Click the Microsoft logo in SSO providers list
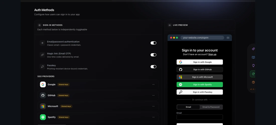 tap(43, 106)
